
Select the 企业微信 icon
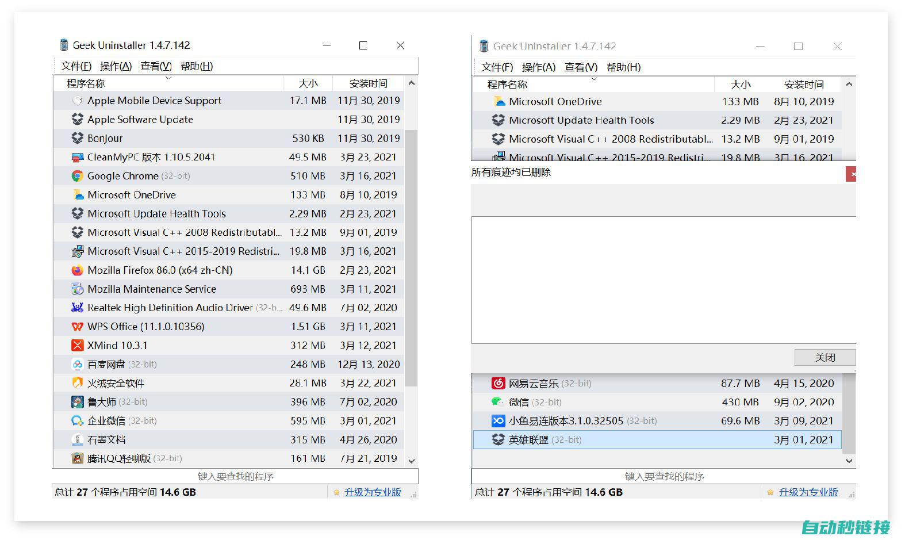pyautogui.click(x=77, y=421)
